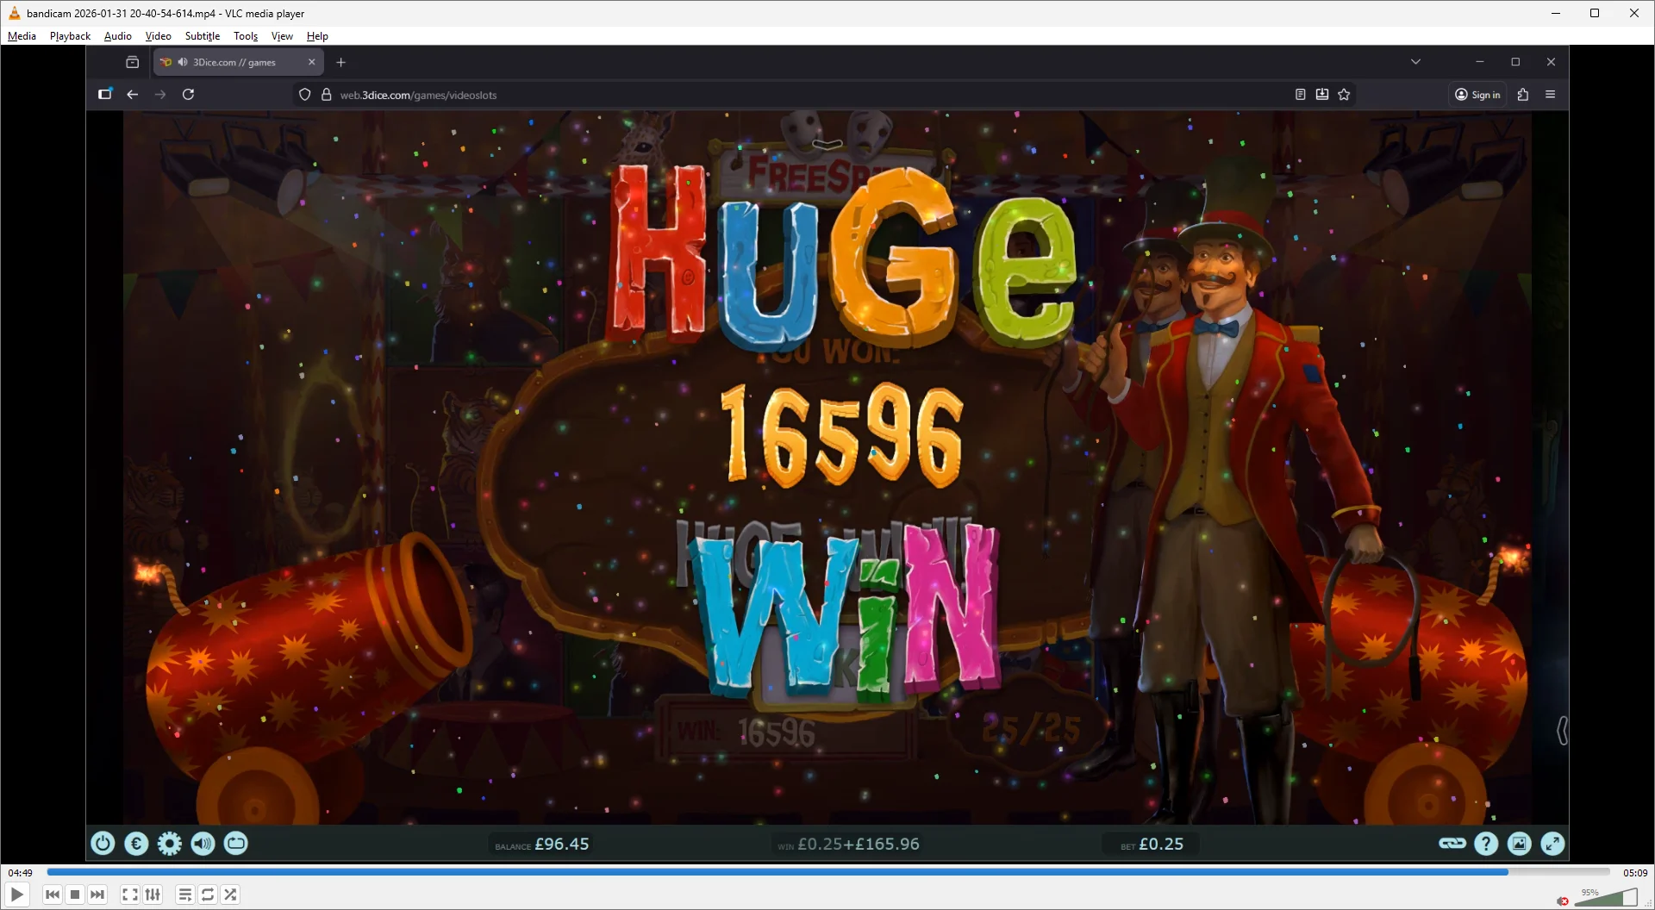Image resolution: width=1655 pixels, height=910 pixels.
Task: Toggle random shuffle playback
Action: click(x=230, y=894)
